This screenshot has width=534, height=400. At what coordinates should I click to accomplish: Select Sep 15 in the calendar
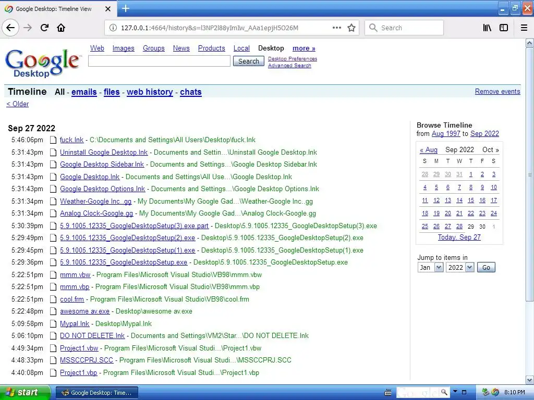[471, 201]
